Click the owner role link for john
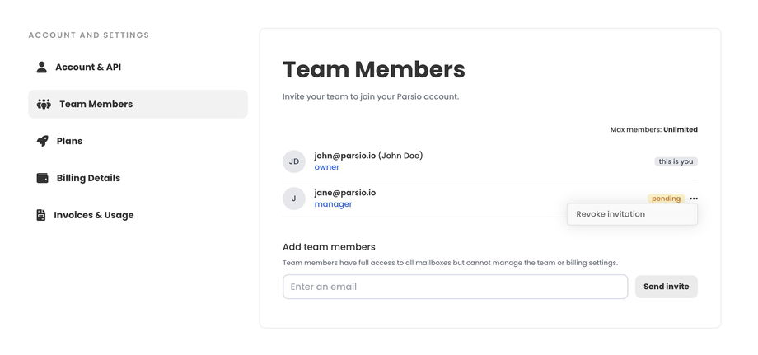This screenshot has width=758, height=355. click(x=326, y=167)
